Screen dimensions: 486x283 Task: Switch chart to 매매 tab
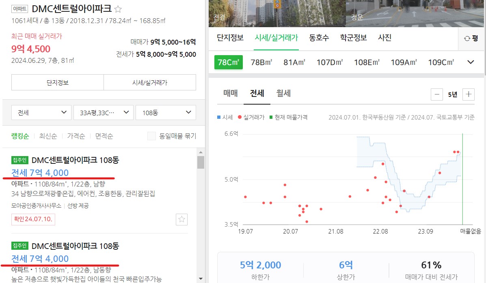[231, 93]
